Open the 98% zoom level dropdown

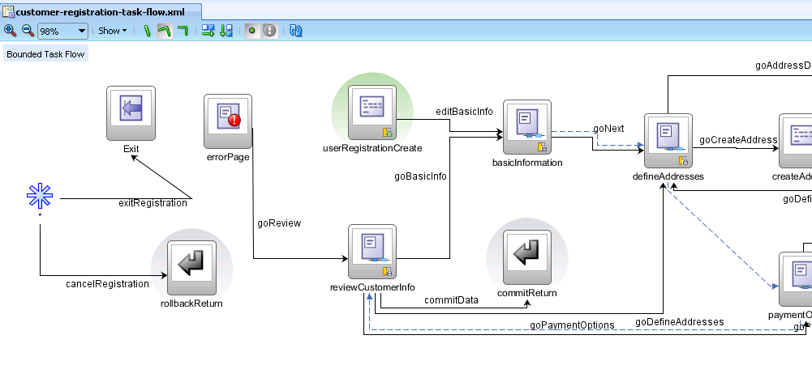(62, 31)
